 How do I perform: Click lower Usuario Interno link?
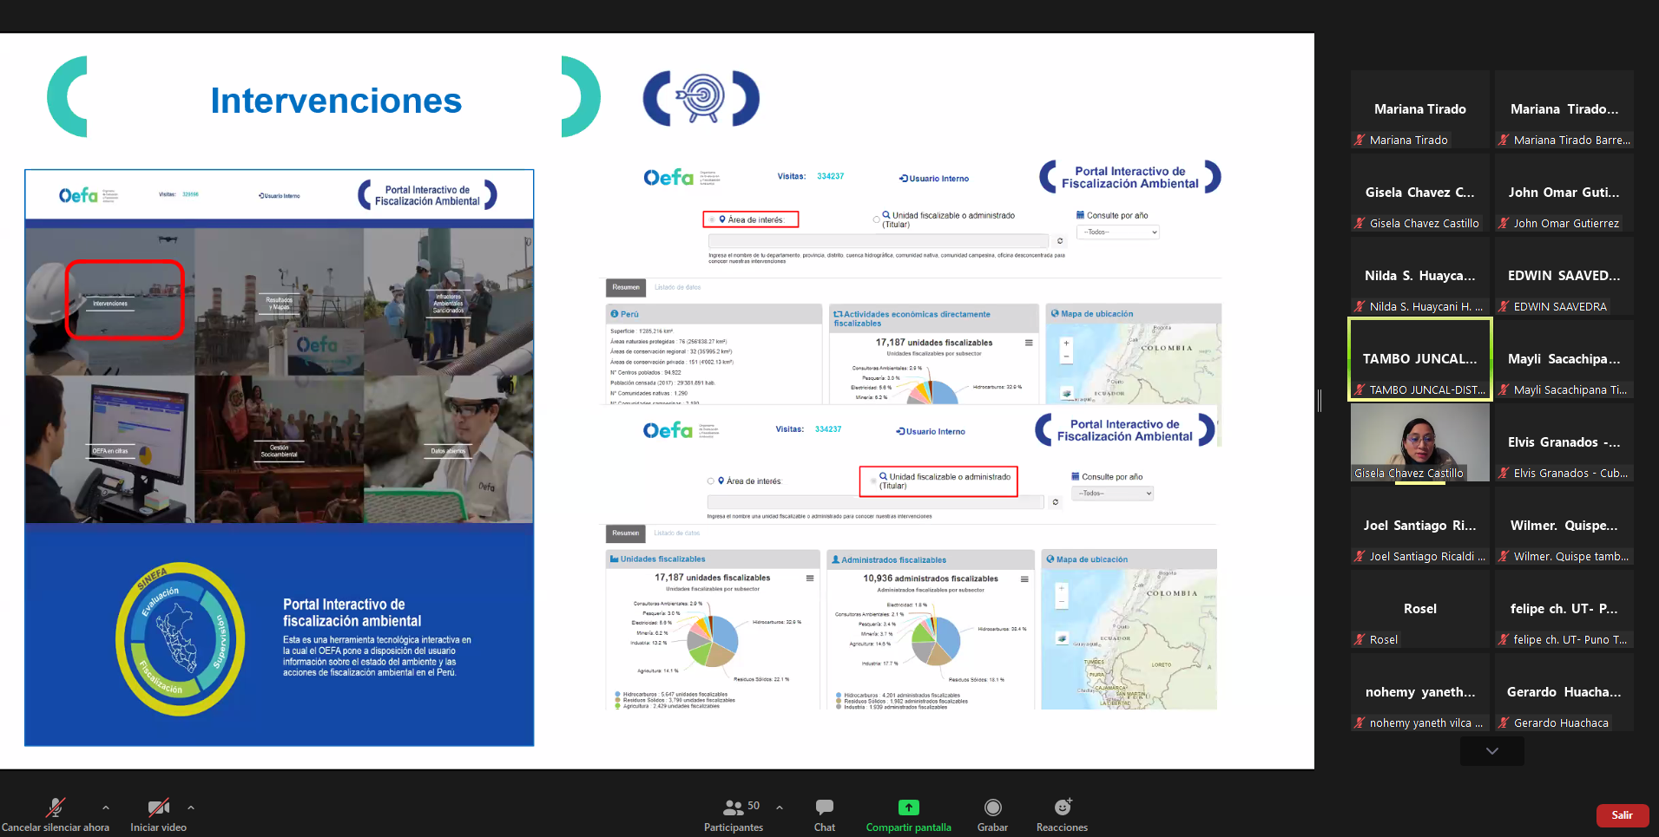coord(931,431)
